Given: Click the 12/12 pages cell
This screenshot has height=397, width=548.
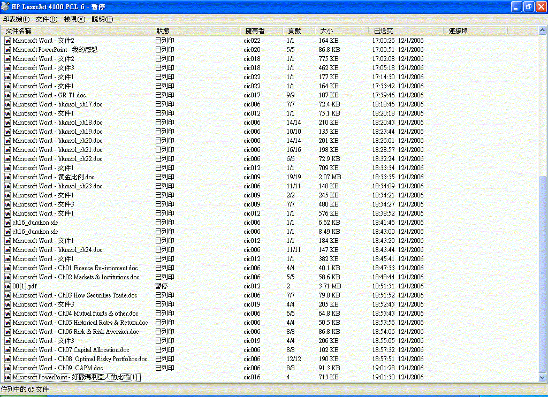Looking at the screenshot, I should [294, 359].
